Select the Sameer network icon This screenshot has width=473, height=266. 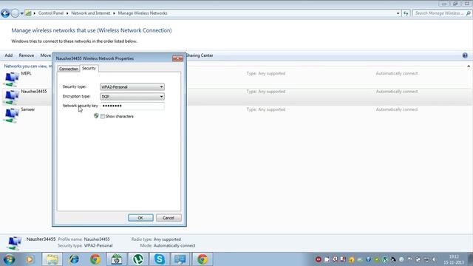[x=12, y=115]
